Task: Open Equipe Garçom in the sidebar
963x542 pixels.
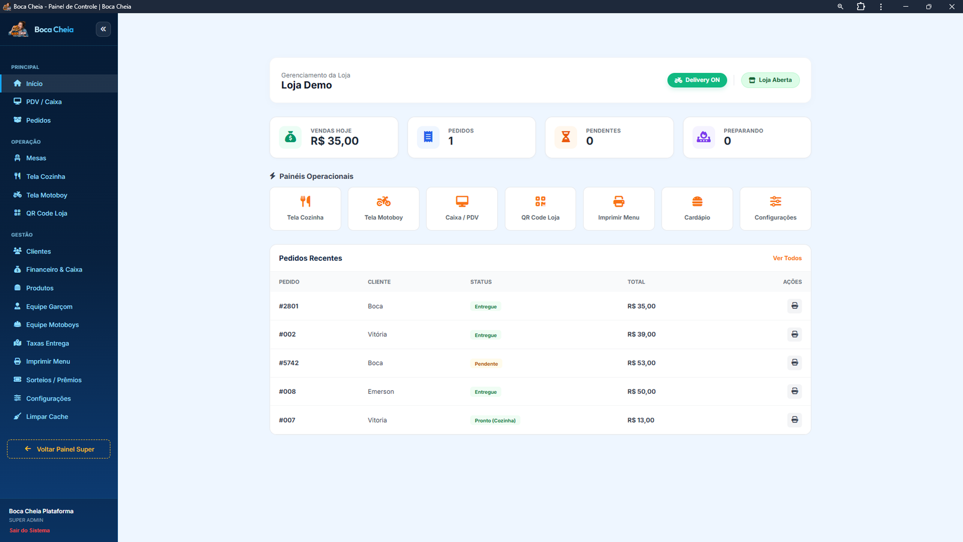Action: click(58, 307)
